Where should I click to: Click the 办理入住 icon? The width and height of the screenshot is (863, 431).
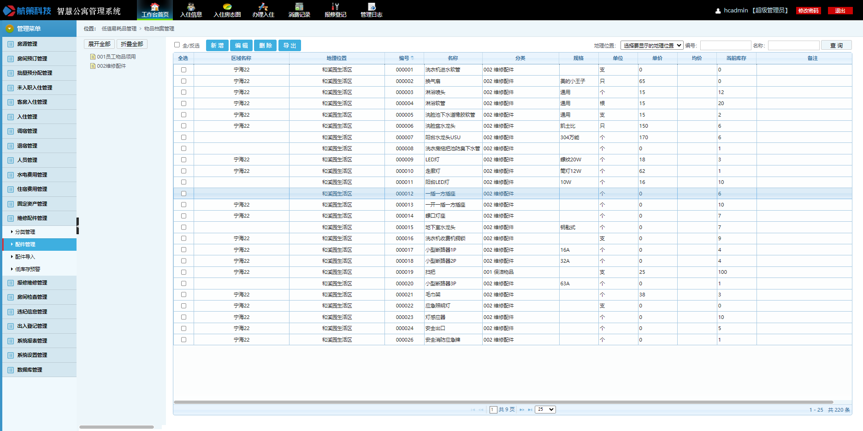tap(263, 7)
